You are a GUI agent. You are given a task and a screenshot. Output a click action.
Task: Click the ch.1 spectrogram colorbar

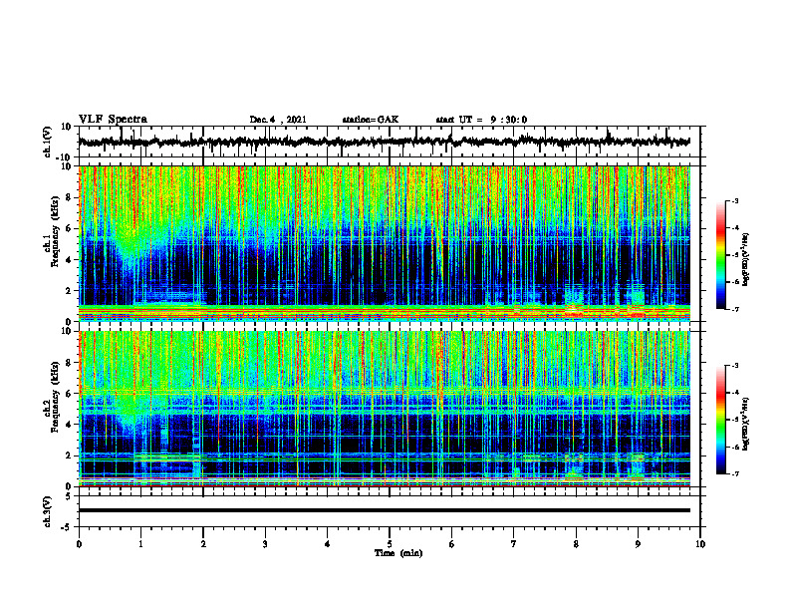pos(720,254)
